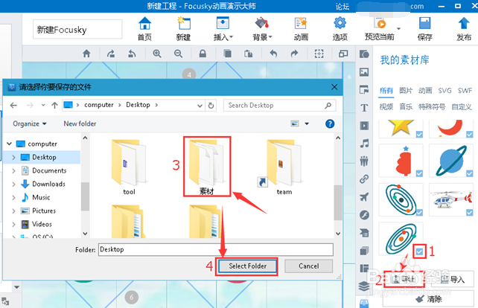Open the 插入 insert menu
The width and height of the screenshot is (478, 308).
coord(223,28)
